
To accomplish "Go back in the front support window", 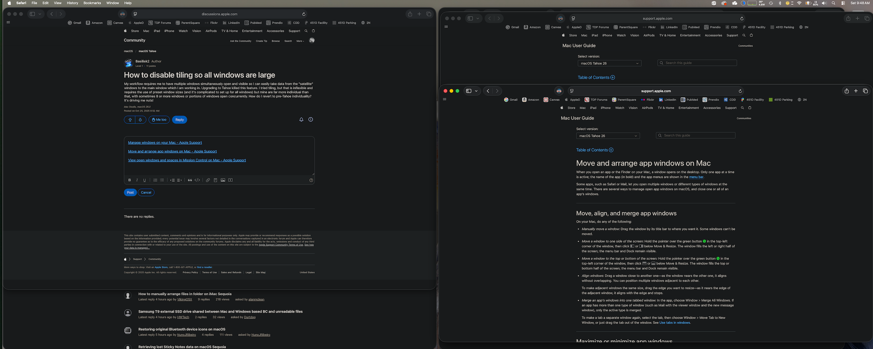I will [x=488, y=91].
